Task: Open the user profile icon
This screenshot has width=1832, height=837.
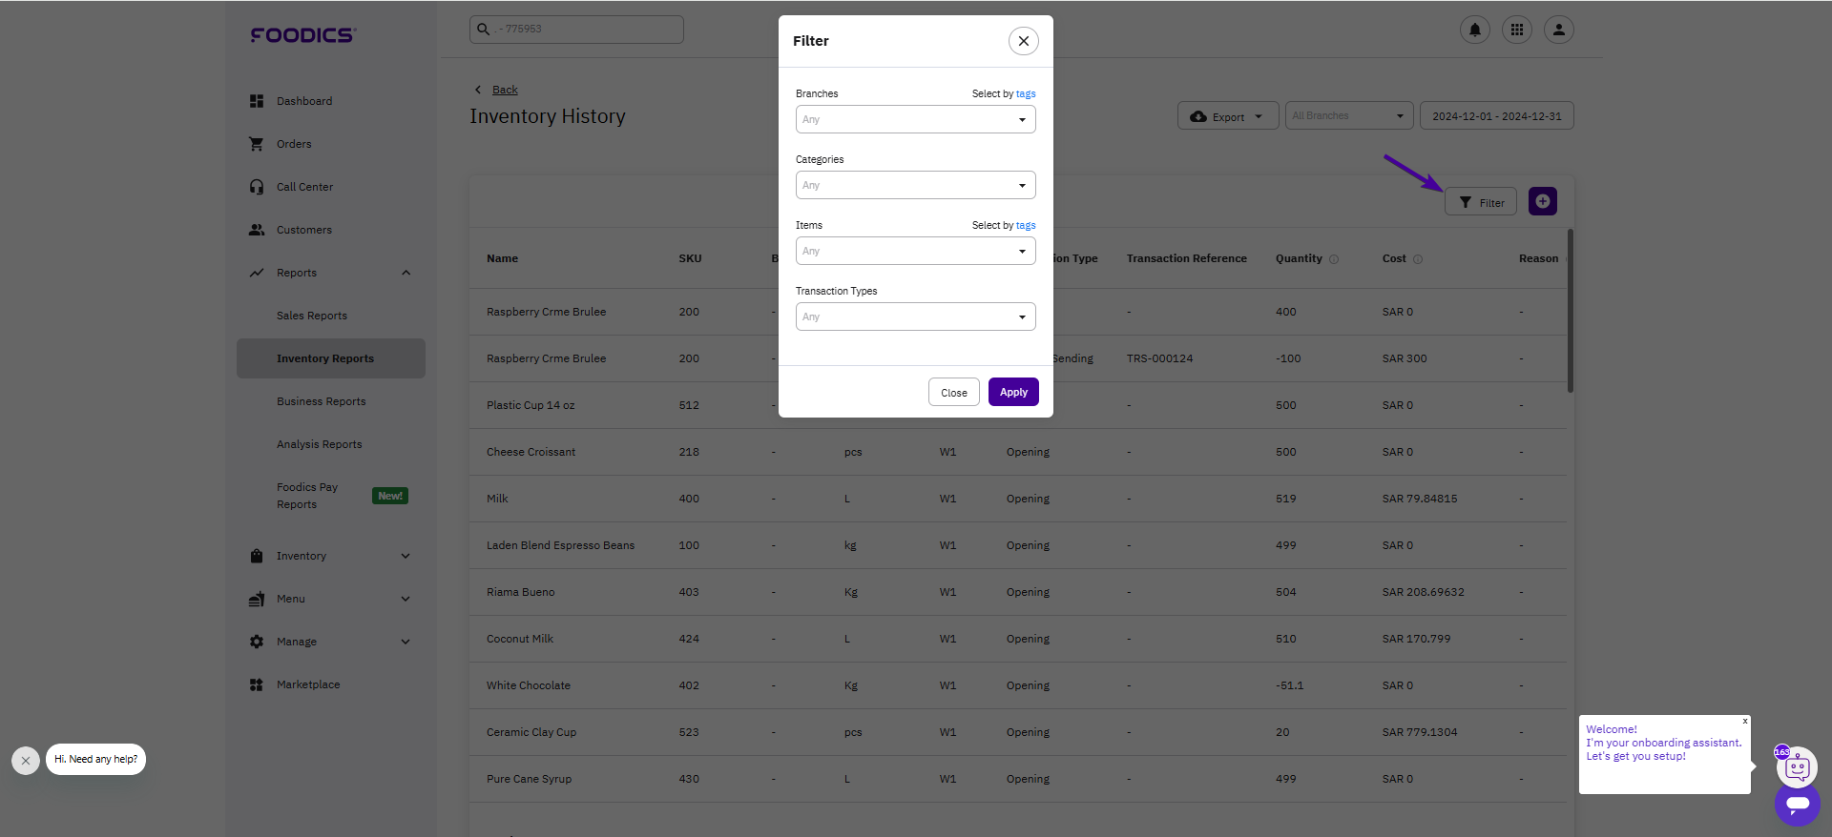Action: [x=1558, y=30]
